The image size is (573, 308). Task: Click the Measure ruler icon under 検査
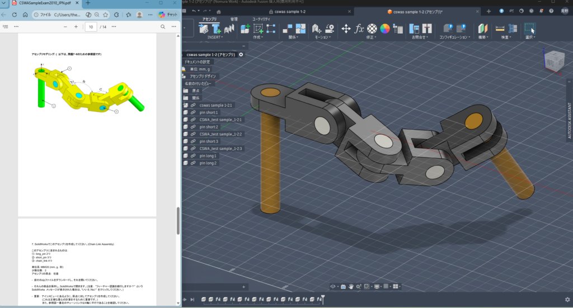(x=500, y=29)
